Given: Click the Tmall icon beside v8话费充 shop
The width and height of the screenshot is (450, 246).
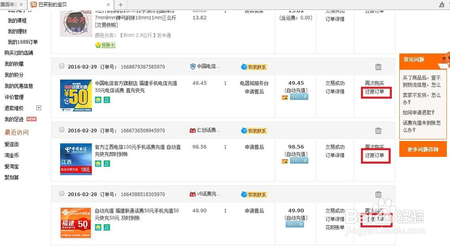Looking at the screenshot, I should pyautogui.click(x=193, y=194).
